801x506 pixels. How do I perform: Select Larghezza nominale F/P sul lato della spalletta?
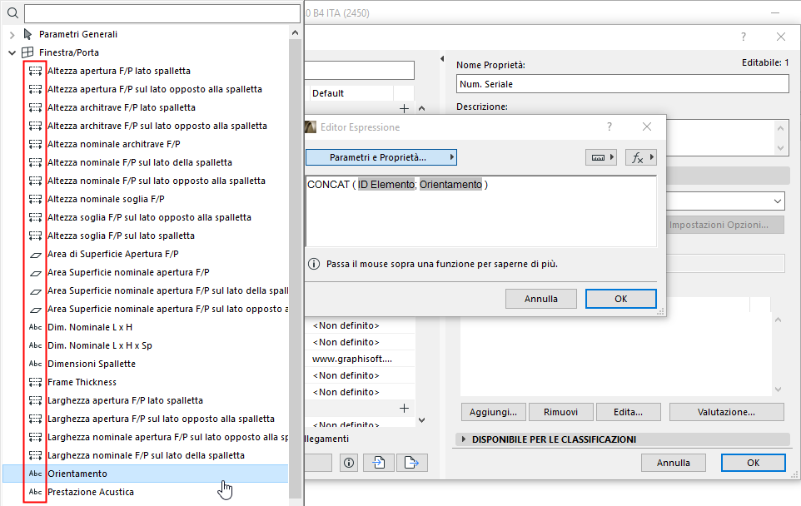coord(146,455)
